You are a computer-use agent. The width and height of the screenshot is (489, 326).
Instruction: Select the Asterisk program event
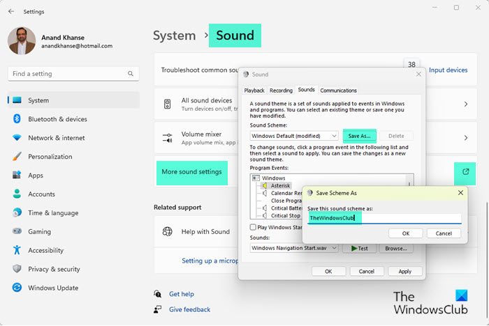coord(280,186)
